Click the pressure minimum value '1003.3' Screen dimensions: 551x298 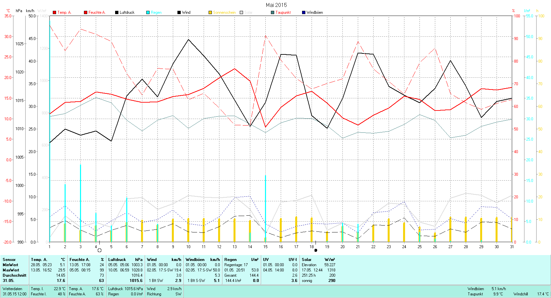pos(137,265)
